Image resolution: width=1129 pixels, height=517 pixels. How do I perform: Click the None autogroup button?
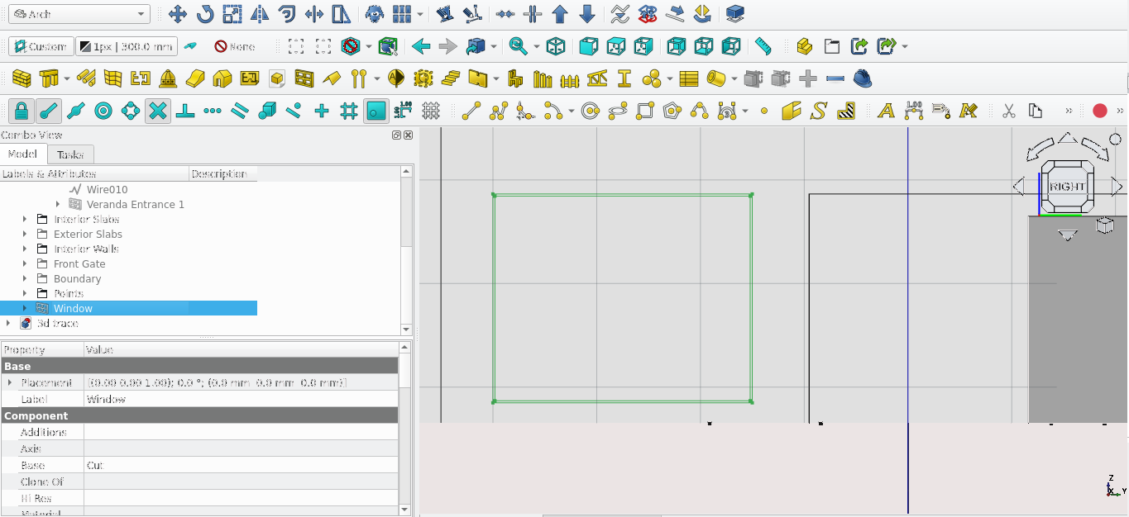pyautogui.click(x=234, y=46)
